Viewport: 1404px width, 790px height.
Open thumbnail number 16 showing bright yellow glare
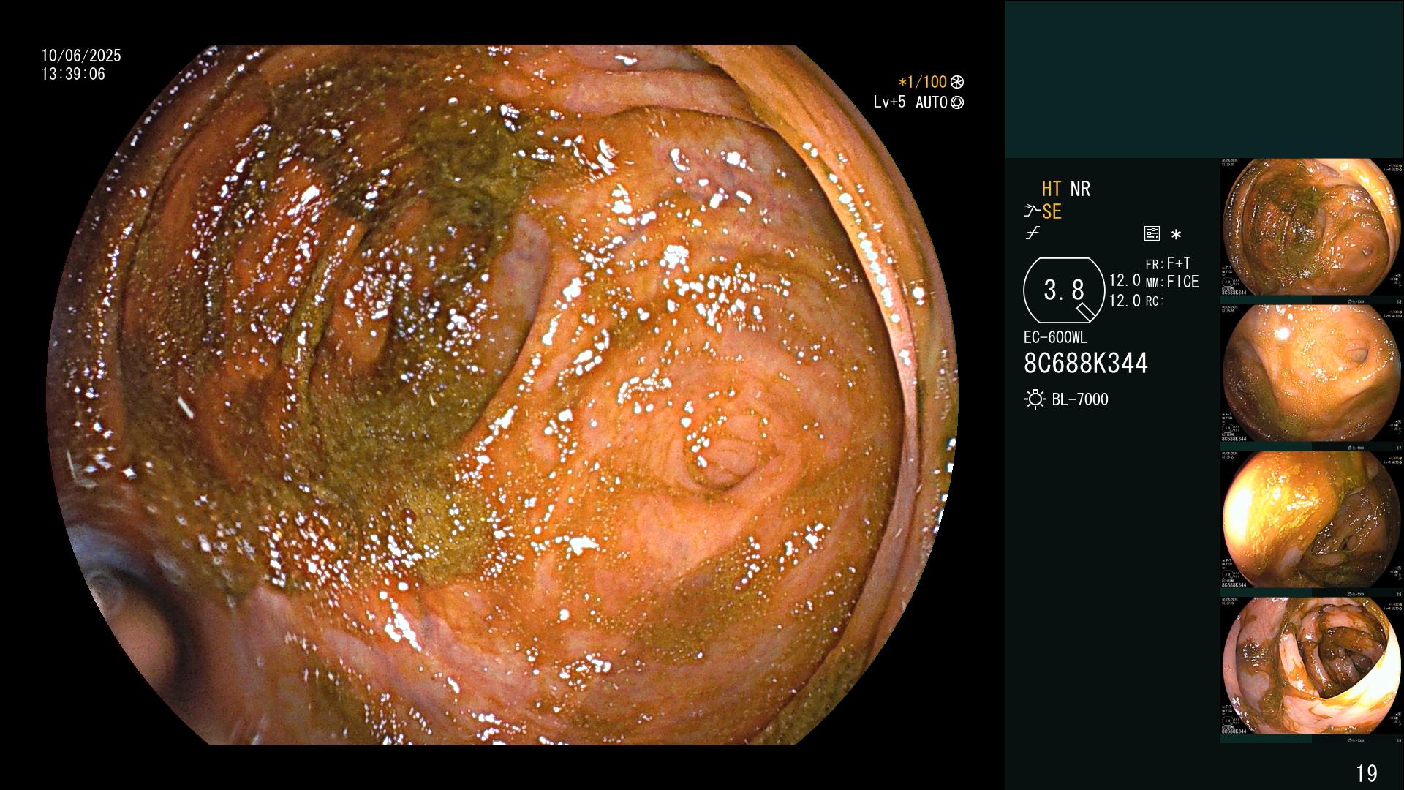(x=1312, y=520)
